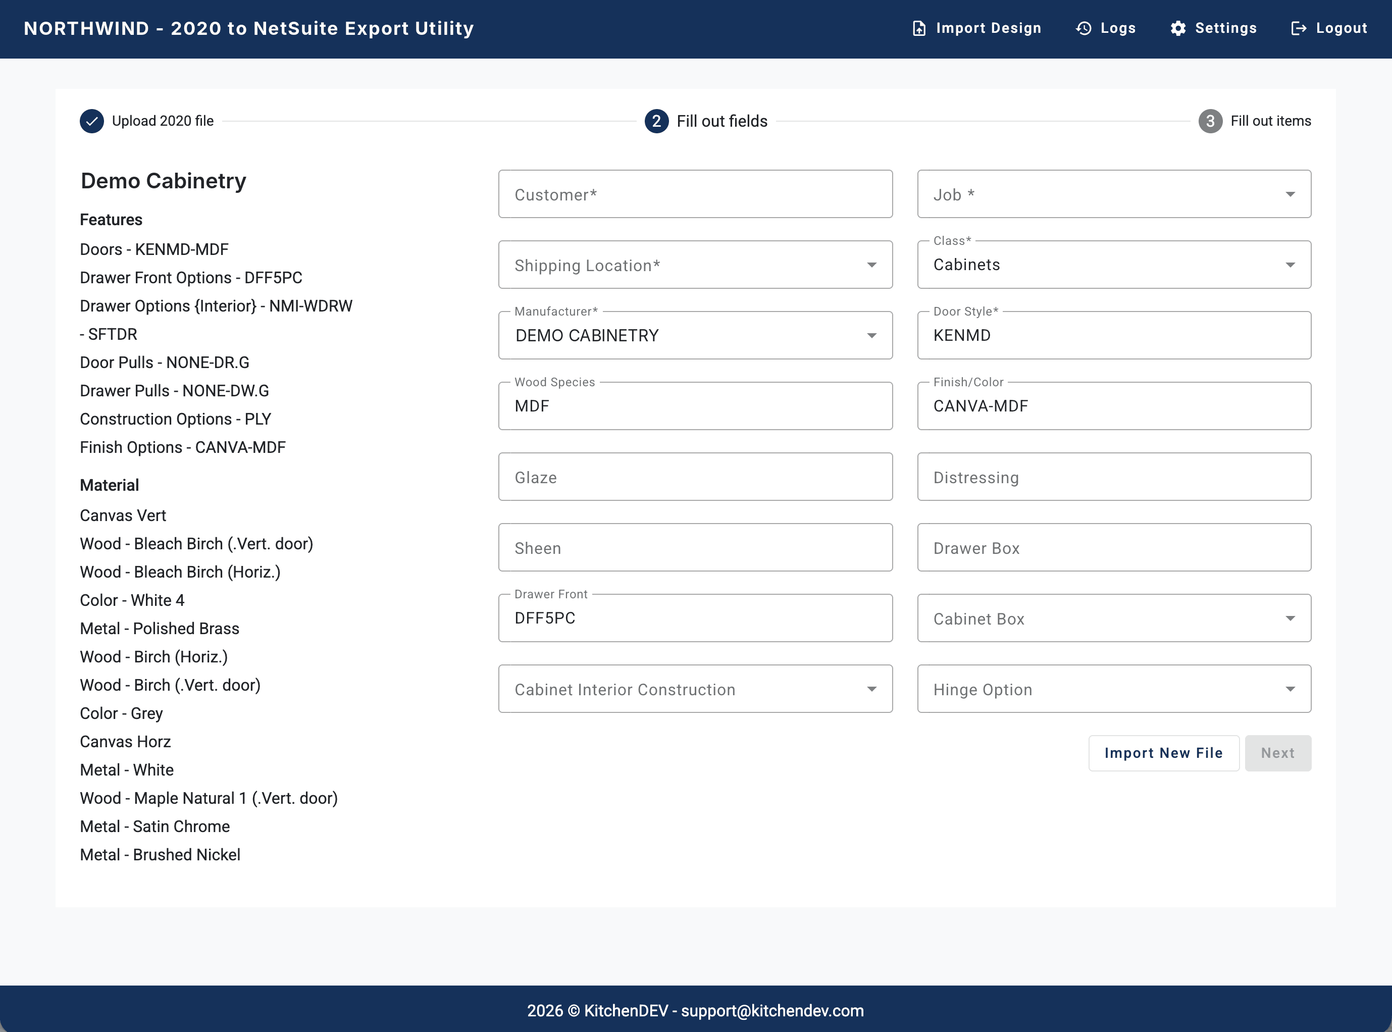Image resolution: width=1392 pixels, height=1032 pixels.
Task: Select Logout in the top navigation
Action: tap(1329, 29)
